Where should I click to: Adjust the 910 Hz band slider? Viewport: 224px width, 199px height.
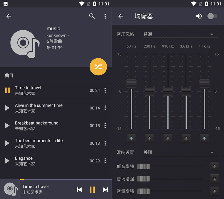coord(168,91)
